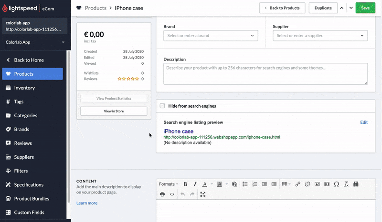The height and width of the screenshot is (222, 382).
Task: Expand the text color picker arrow
Action: pos(212,184)
